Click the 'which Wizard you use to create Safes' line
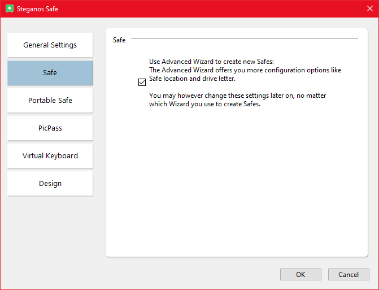The width and height of the screenshot is (379, 290). [204, 105]
